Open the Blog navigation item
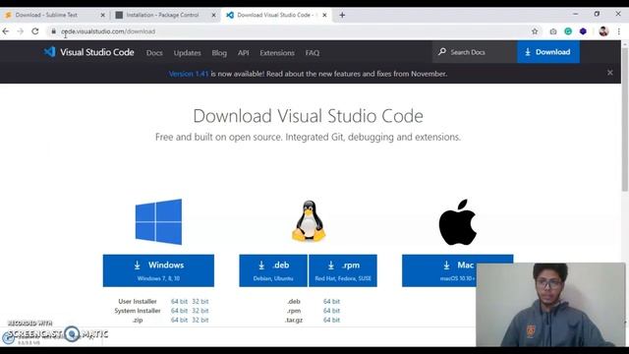Viewport: 629px width, 354px height. (219, 52)
